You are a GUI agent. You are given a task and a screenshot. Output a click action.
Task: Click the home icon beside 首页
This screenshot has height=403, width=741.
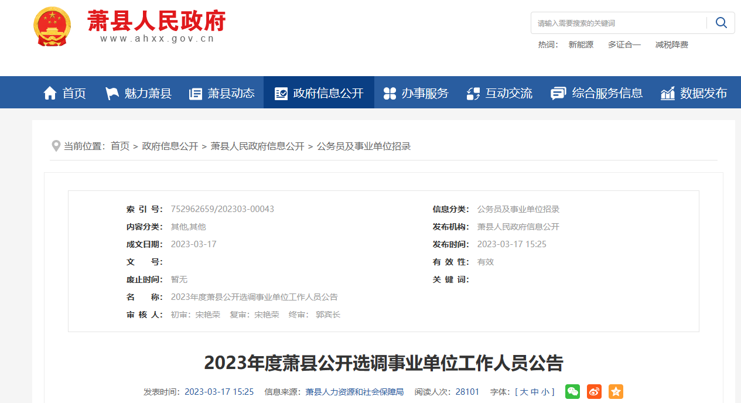50,93
